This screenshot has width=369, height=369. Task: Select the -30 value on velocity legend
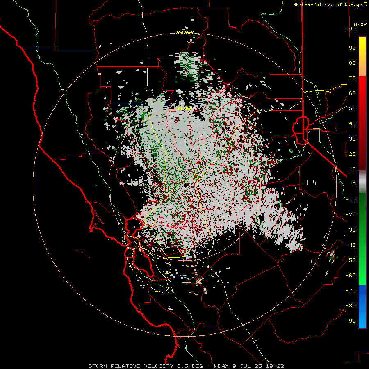(x=351, y=230)
